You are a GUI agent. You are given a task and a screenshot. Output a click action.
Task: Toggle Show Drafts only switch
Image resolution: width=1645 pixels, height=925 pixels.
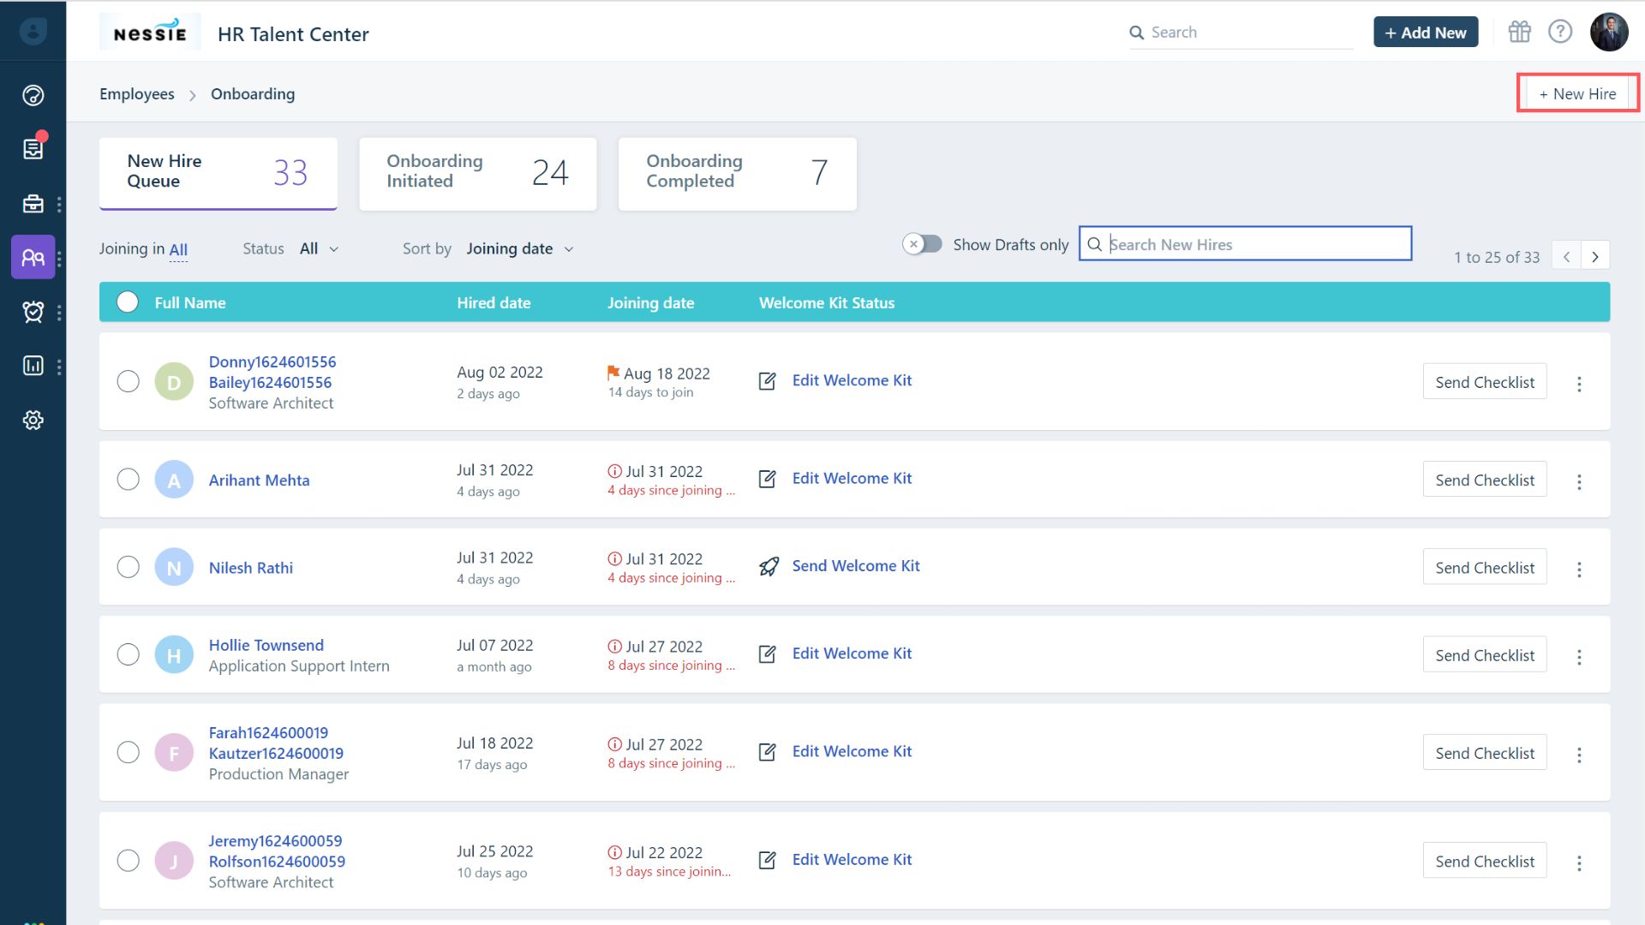click(922, 245)
